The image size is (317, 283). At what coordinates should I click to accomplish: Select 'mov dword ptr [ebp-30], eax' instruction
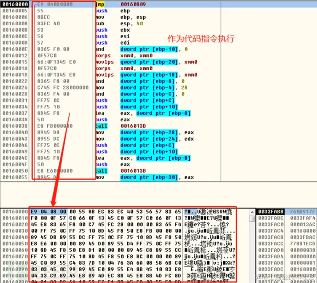[x=145, y=177]
